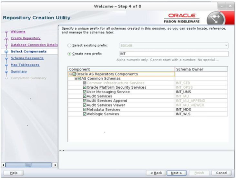
Task: Collapse the Oracle AS Repository Components tree node
Action: click(70, 74)
